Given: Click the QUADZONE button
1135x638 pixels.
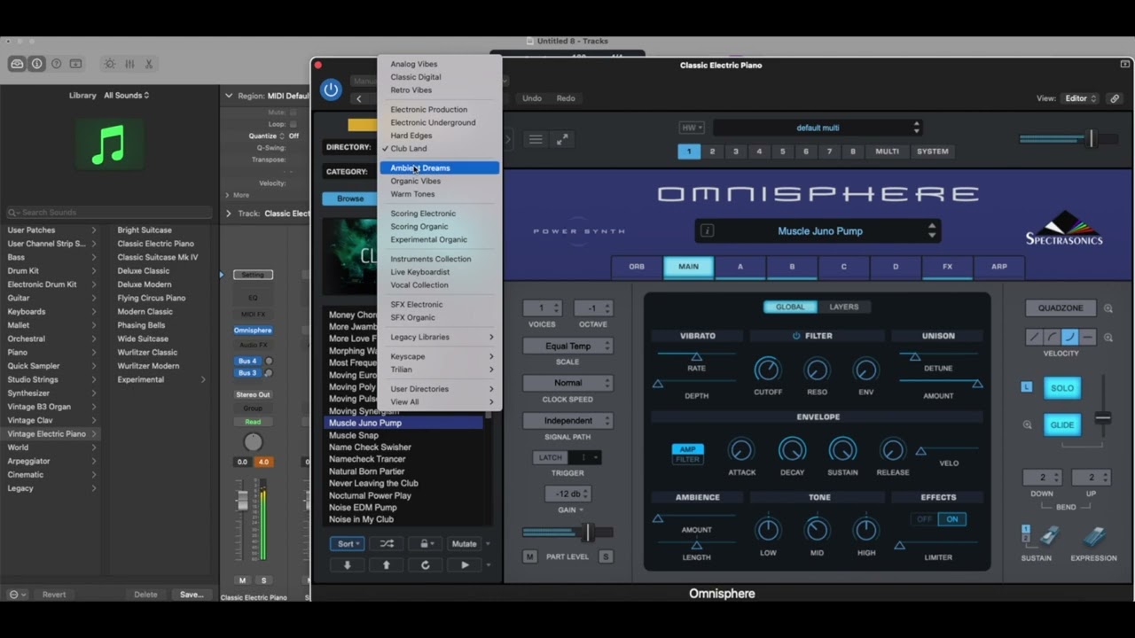Looking at the screenshot, I should tap(1061, 308).
